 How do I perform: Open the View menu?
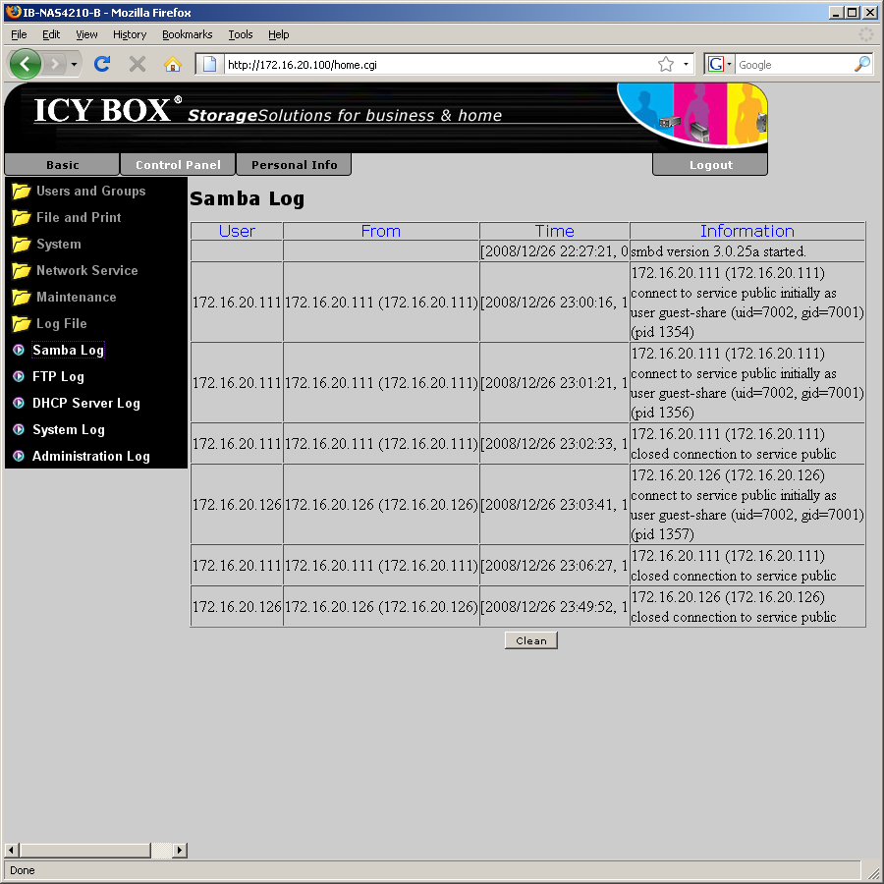pos(86,34)
